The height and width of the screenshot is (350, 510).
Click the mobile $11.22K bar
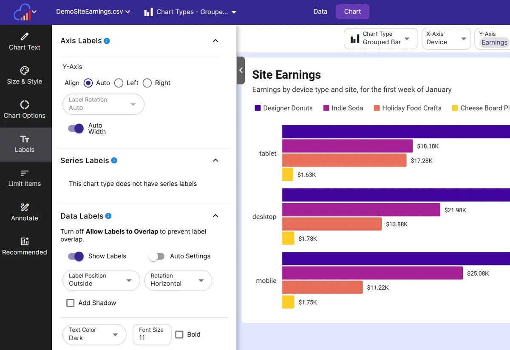(323, 287)
